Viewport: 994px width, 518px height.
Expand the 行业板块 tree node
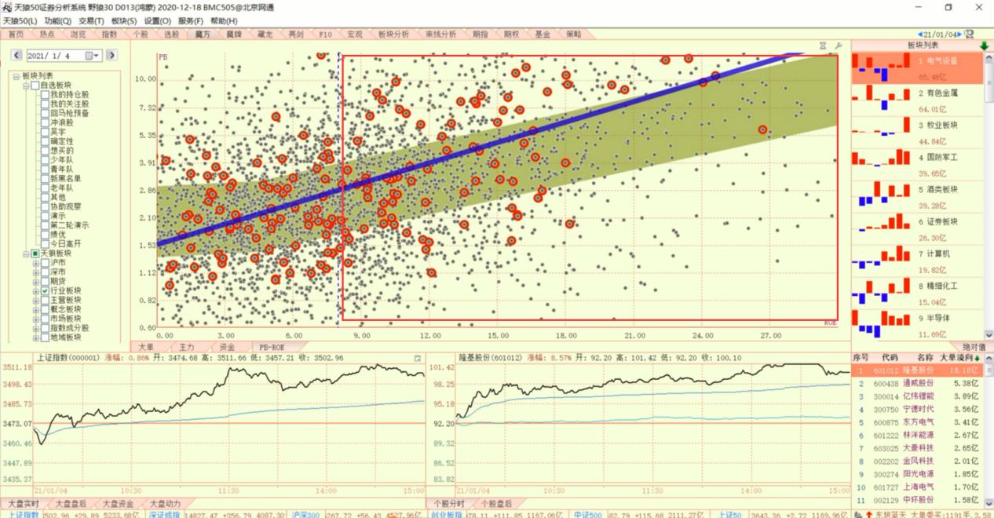[x=35, y=290]
